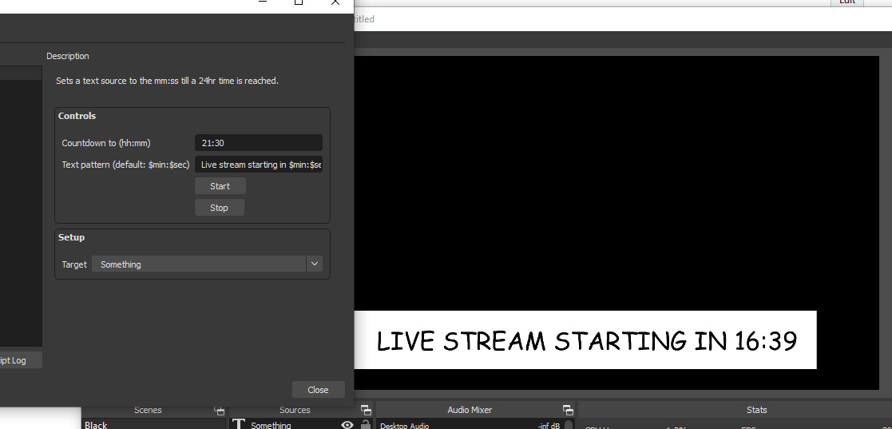892x429 pixels.
Task: Maximize the Scripts dialog window
Action: tap(298, 2)
